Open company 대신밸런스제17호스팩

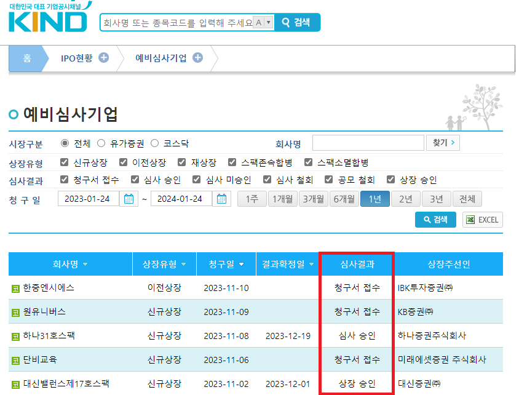click(66, 384)
